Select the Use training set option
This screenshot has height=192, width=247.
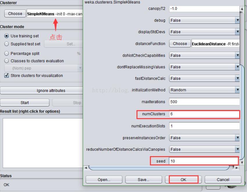[x=7, y=36]
